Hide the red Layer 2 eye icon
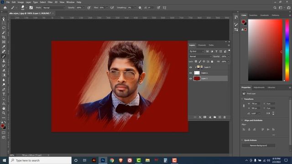292x164 pixels. click(x=191, y=79)
